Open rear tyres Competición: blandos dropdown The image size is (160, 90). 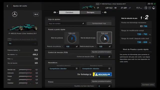[x=96, y=68]
